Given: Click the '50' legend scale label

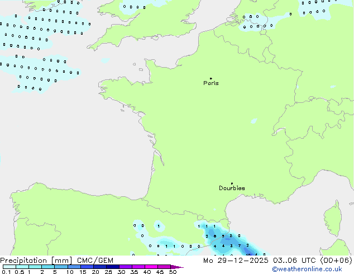Looking at the screenshot, I should [x=173, y=272].
